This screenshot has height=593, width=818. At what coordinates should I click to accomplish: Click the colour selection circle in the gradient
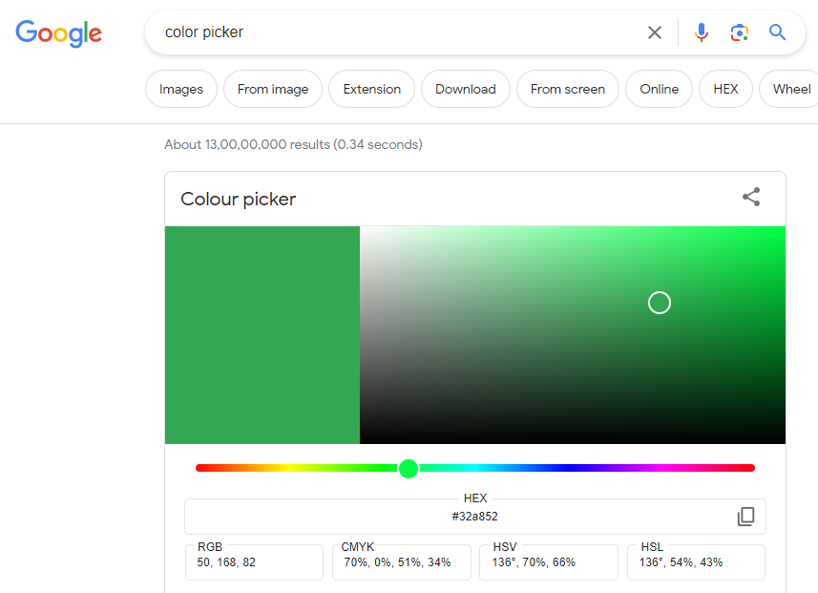(x=659, y=302)
